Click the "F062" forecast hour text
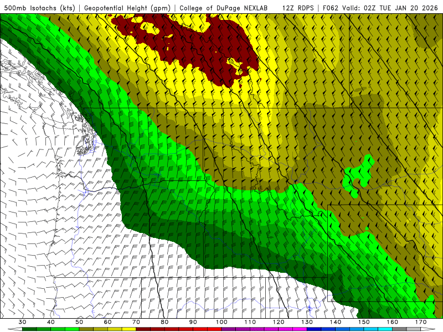This screenshot has width=443, height=332. tap(330, 8)
